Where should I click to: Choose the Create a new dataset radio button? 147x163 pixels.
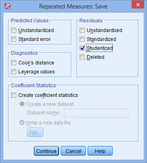pyautogui.click(x=22, y=104)
